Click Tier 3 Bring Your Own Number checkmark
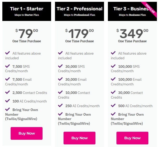The height and width of the screenshot is (147, 159). [x=113, y=114]
